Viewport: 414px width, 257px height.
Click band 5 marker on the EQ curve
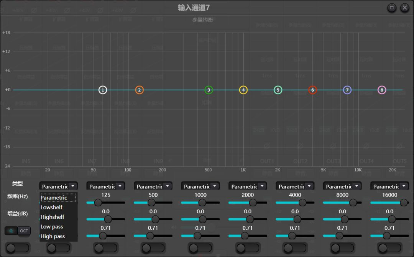point(278,90)
